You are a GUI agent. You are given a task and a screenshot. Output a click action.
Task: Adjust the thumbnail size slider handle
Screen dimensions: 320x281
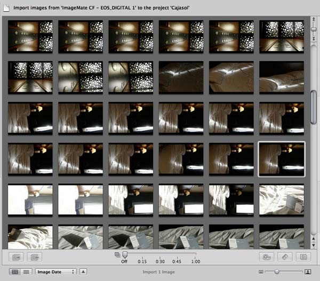[x=277, y=271]
